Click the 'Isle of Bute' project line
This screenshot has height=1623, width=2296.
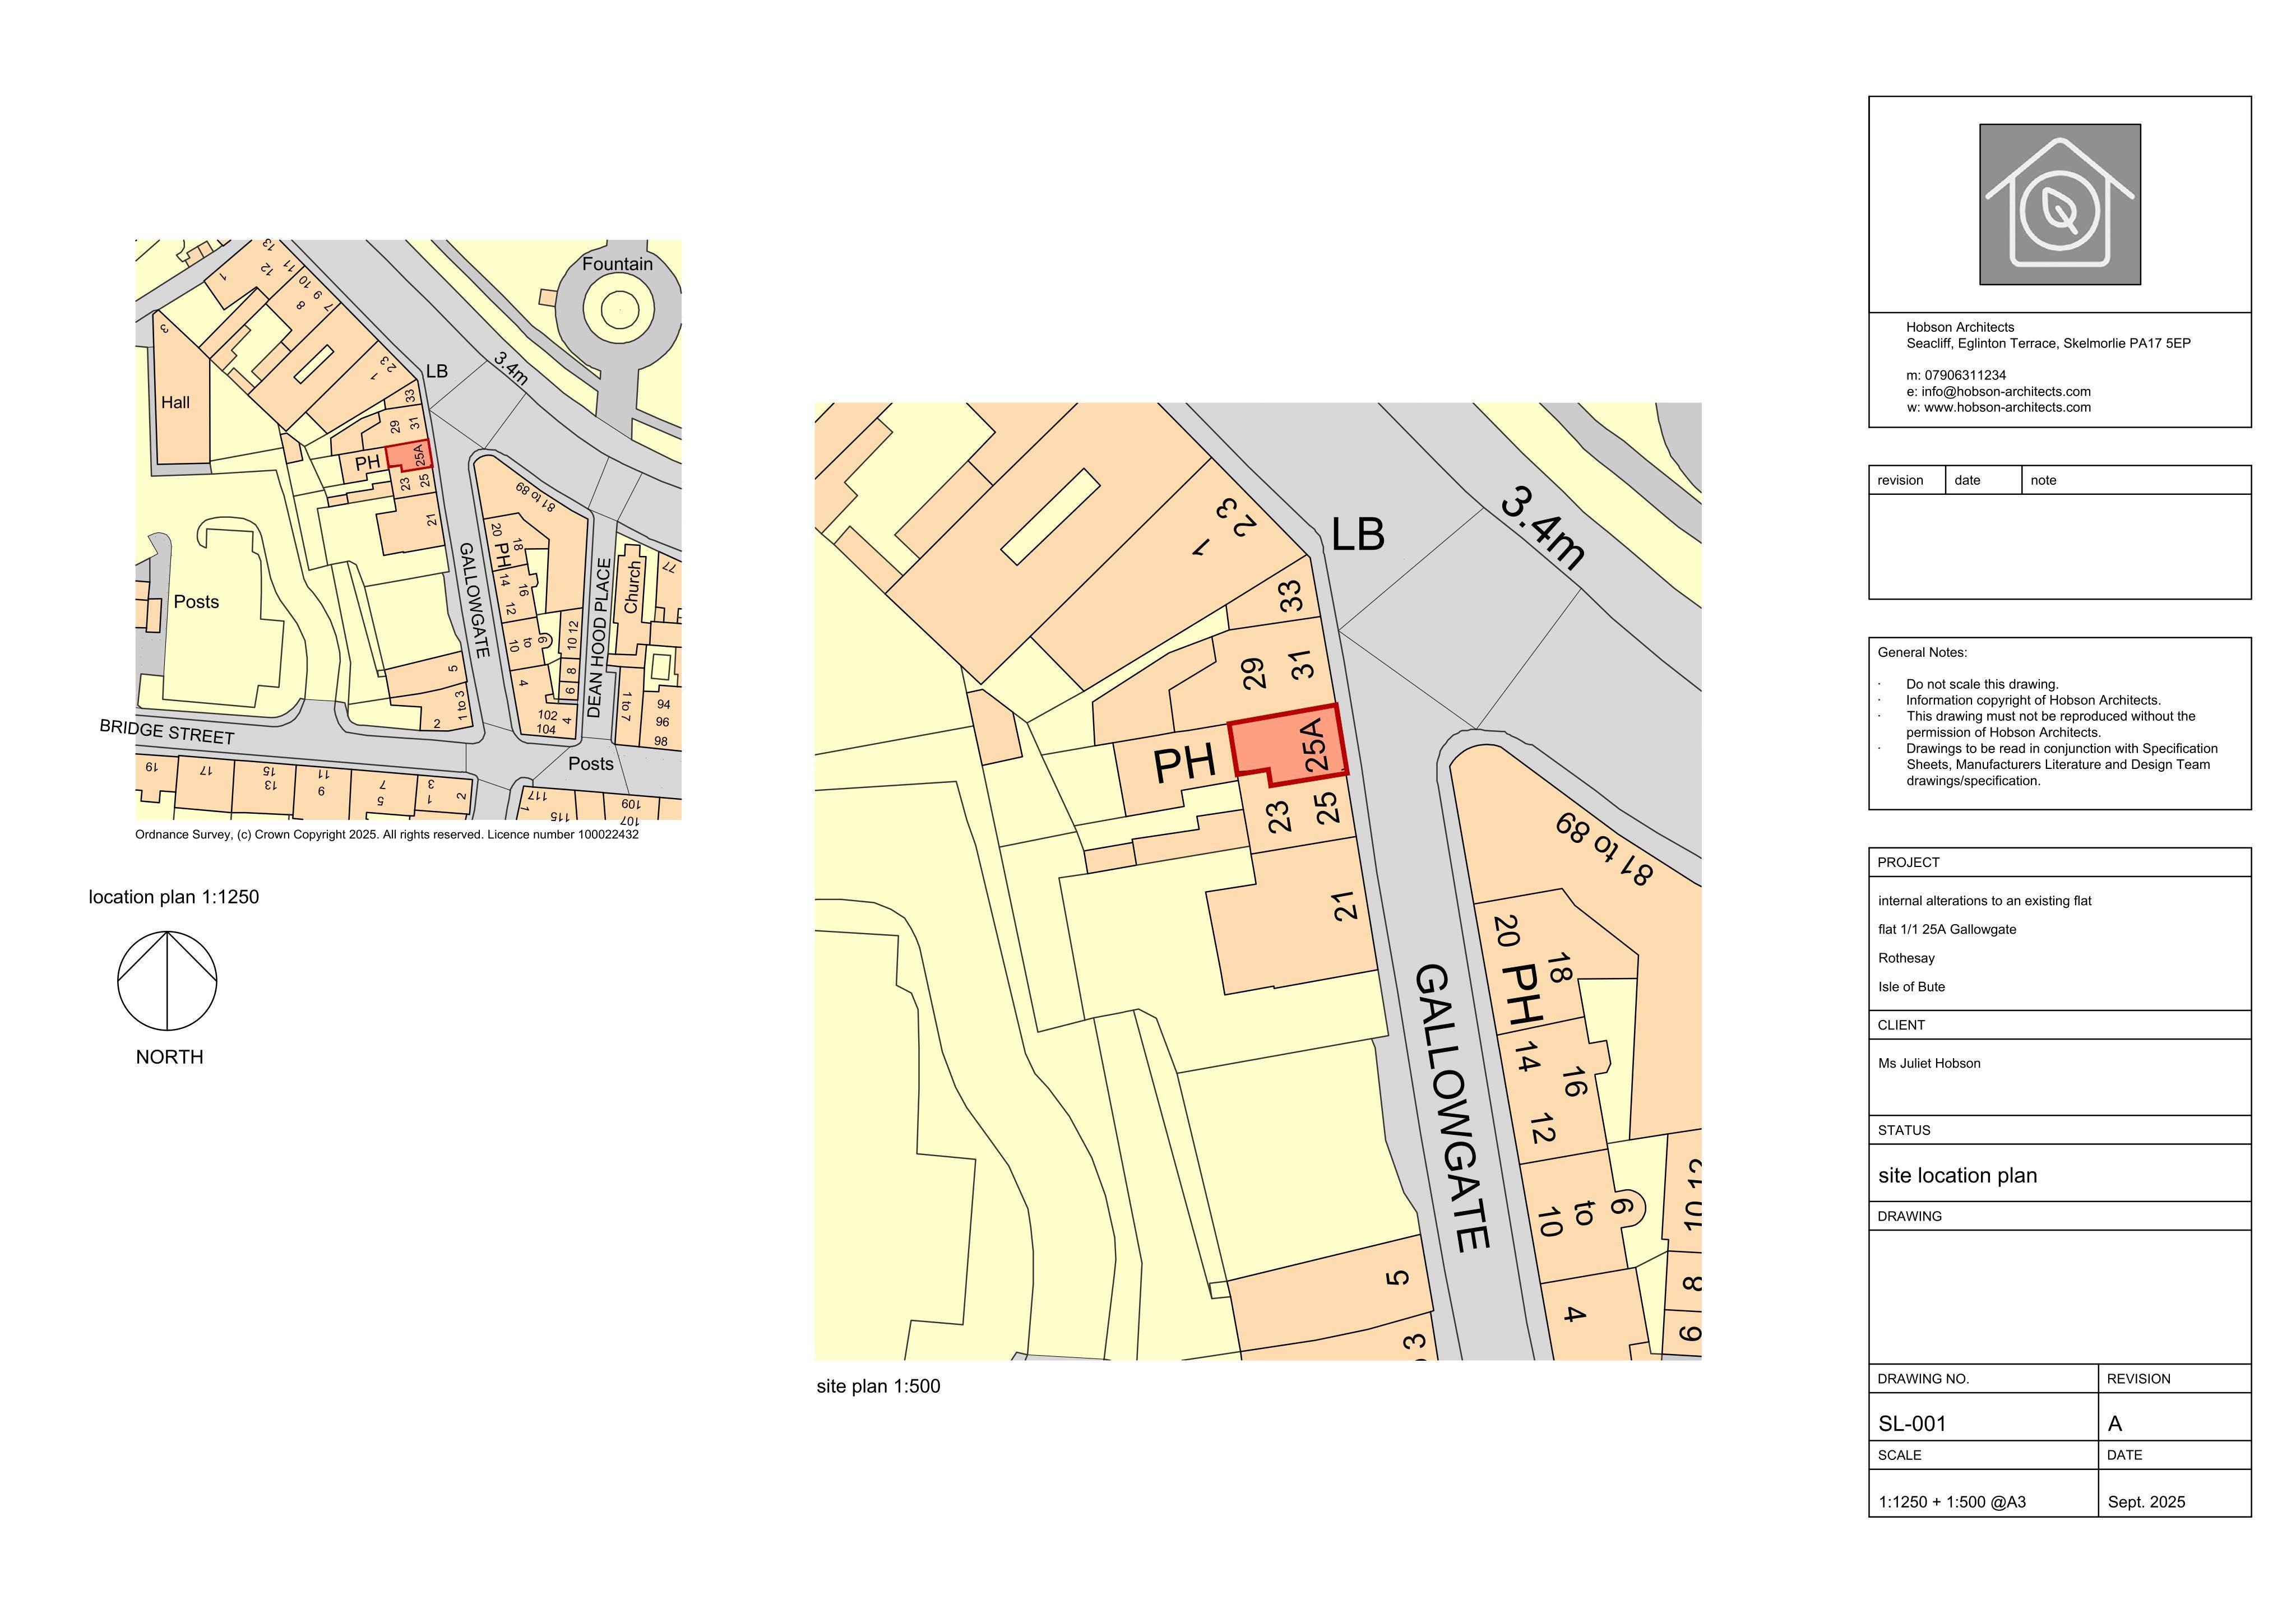(1911, 986)
